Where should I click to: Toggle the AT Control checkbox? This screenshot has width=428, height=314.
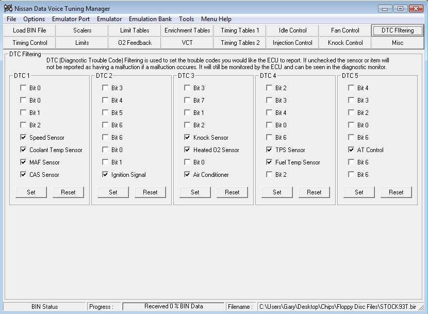pos(351,150)
